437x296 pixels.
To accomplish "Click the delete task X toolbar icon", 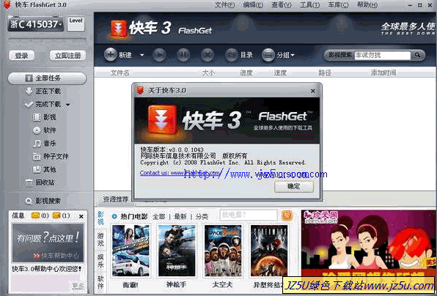I will pos(208,55).
